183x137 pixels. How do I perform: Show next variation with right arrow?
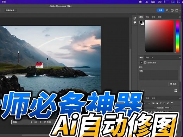40,122
